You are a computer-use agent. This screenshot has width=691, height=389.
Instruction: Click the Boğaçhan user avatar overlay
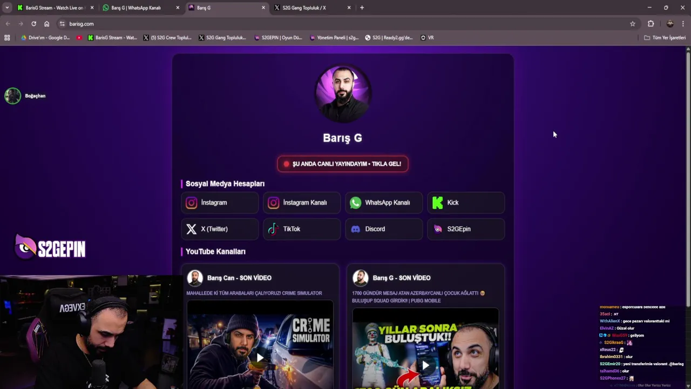click(12, 96)
